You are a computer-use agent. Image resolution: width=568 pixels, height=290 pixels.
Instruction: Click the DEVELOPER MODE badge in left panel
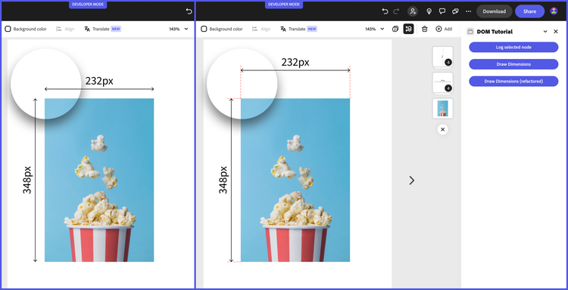(x=88, y=5)
